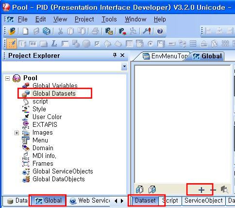Open the Window menu

[x=135, y=19]
